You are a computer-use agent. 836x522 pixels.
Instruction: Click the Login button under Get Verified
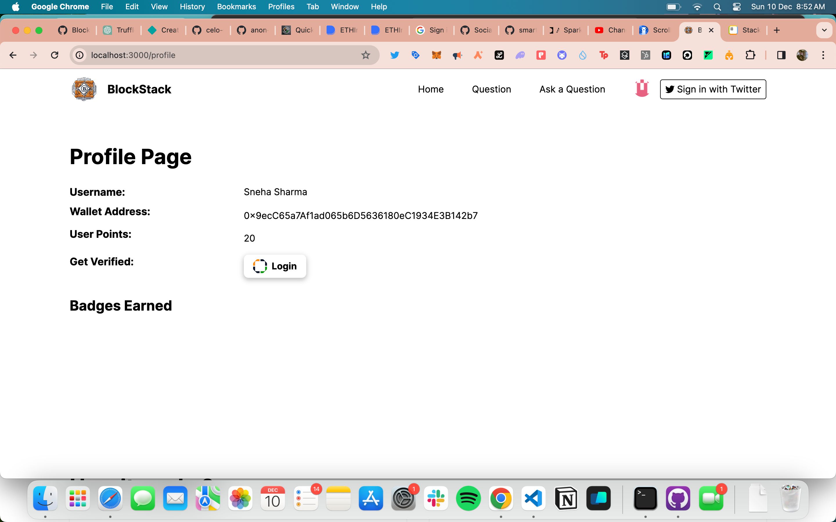pos(275,266)
